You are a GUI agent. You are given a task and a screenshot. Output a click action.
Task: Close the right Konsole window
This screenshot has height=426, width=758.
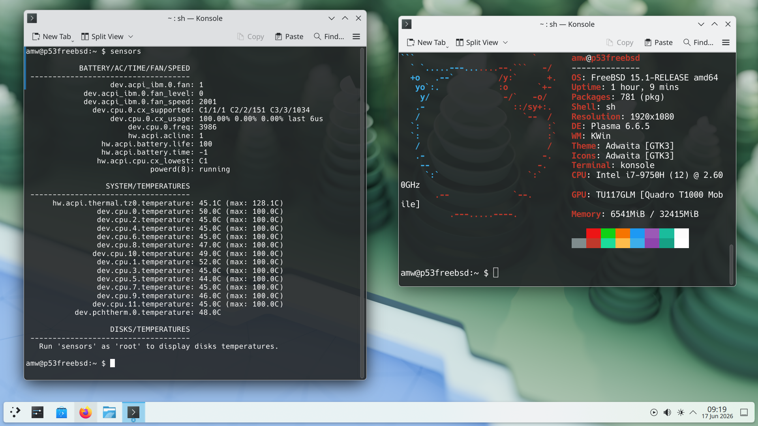(728, 24)
